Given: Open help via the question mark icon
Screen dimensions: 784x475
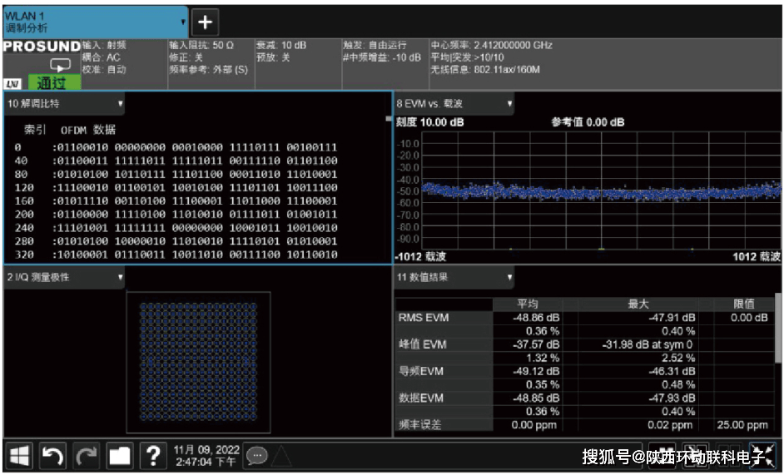Looking at the screenshot, I should tap(153, 456).
